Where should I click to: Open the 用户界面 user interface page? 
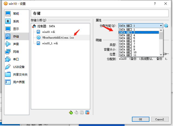pyautogui.click(x=16, y=82)
